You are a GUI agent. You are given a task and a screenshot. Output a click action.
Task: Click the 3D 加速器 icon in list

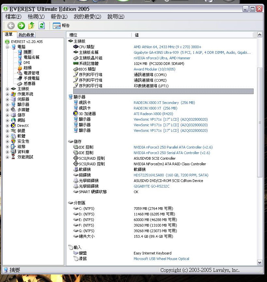pyautogui.click(x=75, y=113)
